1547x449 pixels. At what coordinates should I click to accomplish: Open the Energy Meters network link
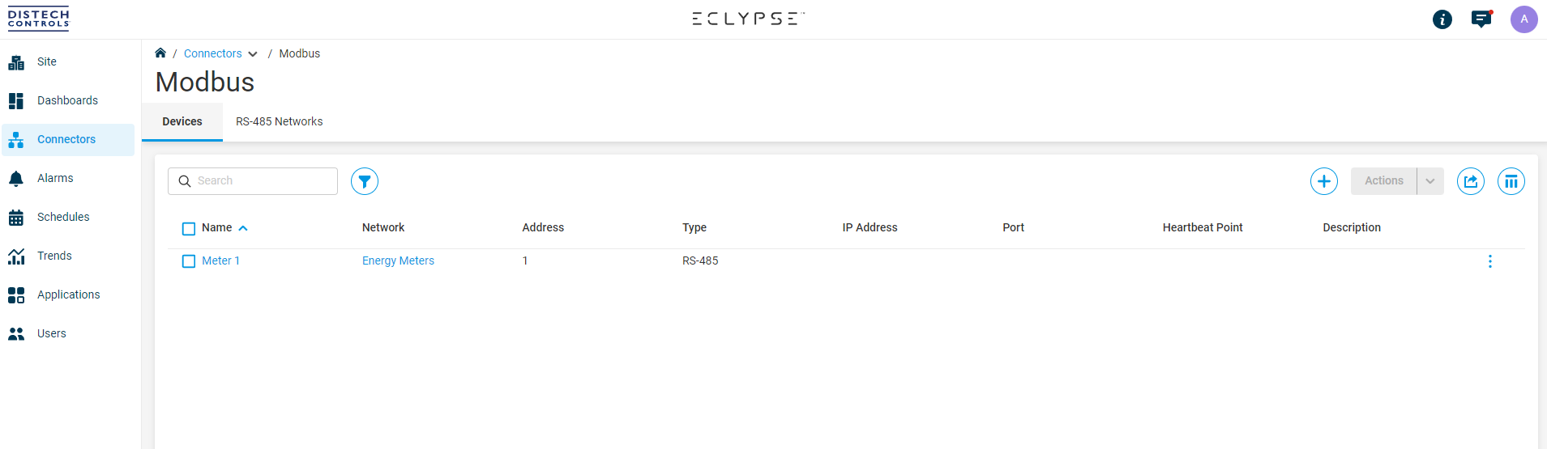(398, 261)
